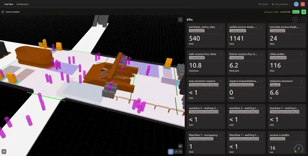Open options menu for Machine 1 - occupancy

pos(221,135)
